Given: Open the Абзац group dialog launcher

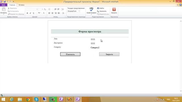Looking at the screenshot, I should (65, 17).
